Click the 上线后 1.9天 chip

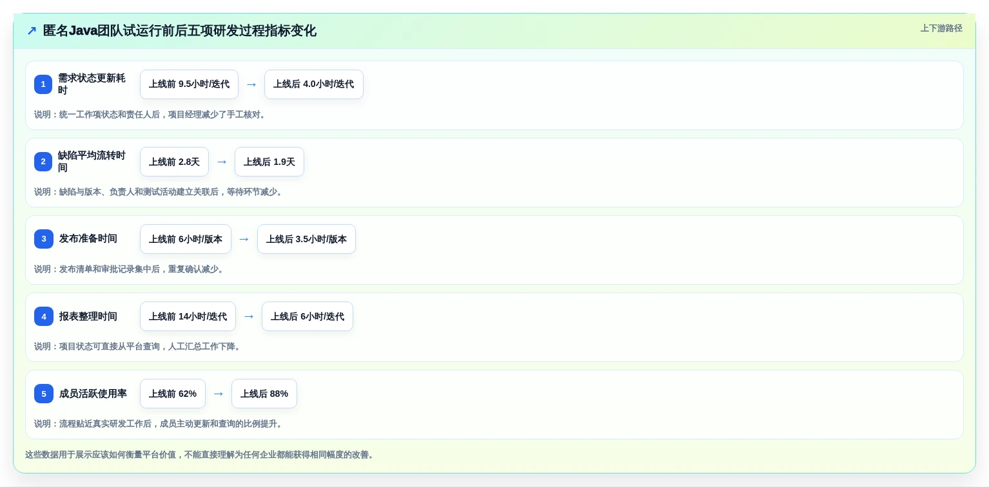point(269,162)
